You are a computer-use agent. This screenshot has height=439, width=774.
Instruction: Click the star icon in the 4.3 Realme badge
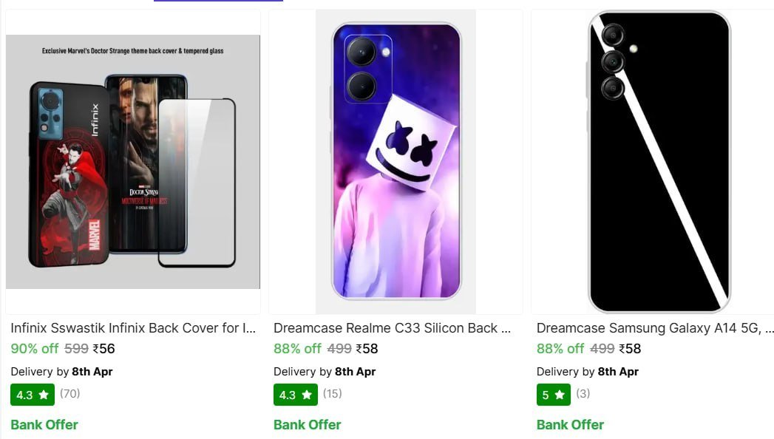[x=305, y=395]
